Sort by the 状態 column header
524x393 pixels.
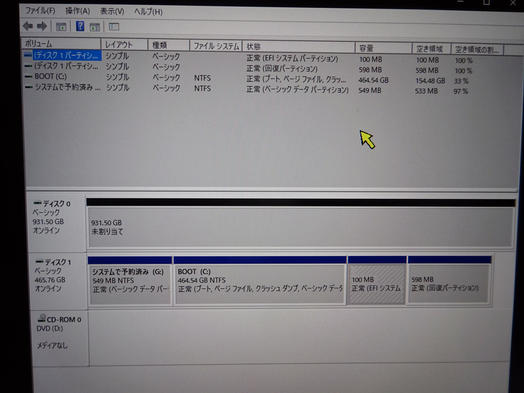[x=299, y=47]
